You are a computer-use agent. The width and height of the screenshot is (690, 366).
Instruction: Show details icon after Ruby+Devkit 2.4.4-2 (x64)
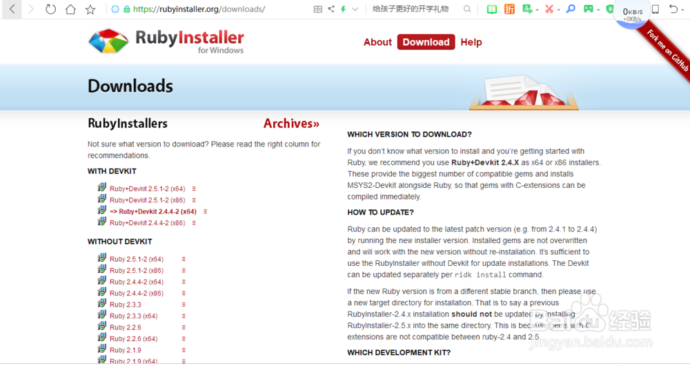[x=205, y=211]
